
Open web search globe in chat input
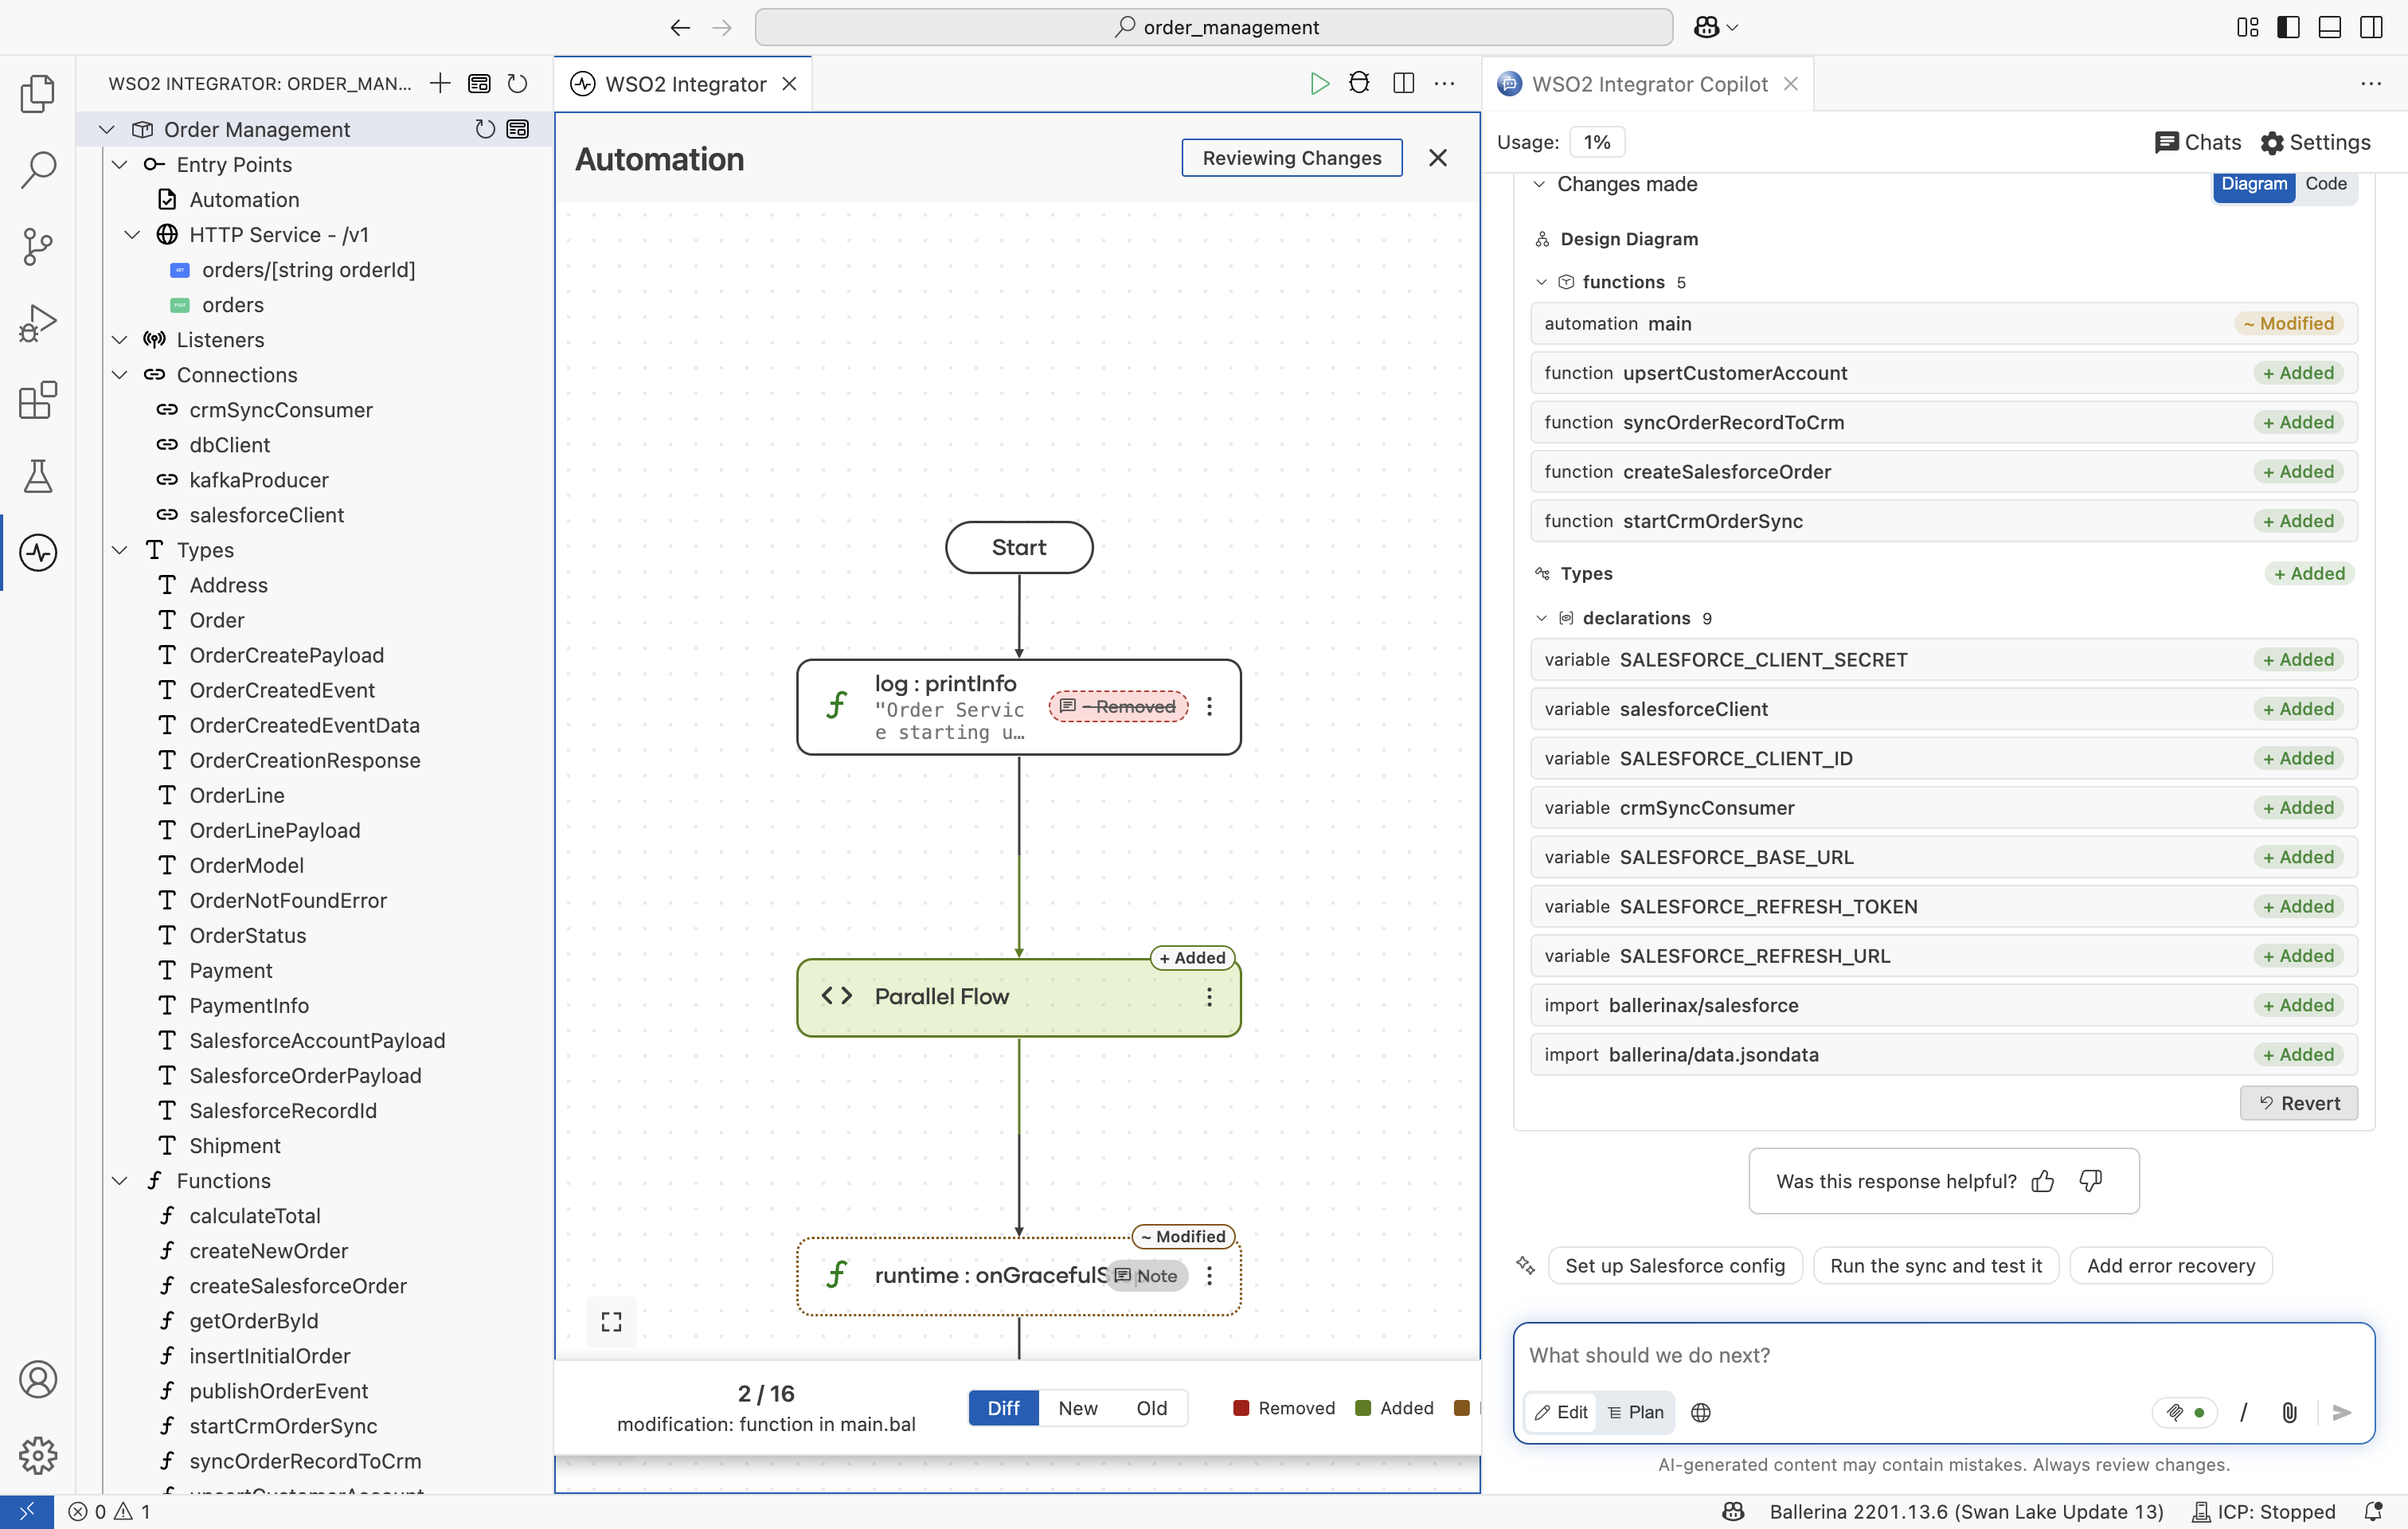pyautogui.click(x=1700, y=1412)
